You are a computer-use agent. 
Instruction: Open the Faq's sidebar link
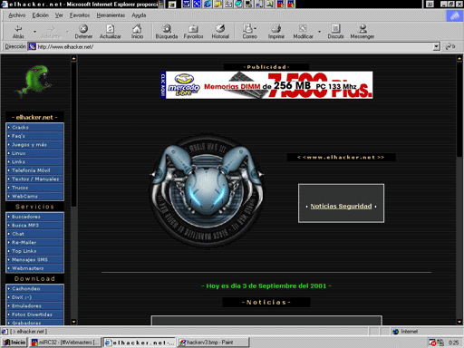(34, 136)
